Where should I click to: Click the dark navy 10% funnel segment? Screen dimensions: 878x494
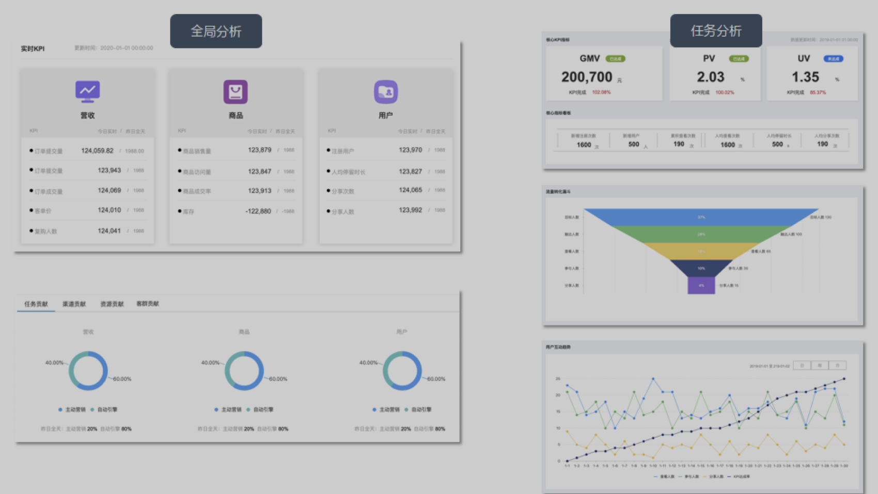click(701, 268)
